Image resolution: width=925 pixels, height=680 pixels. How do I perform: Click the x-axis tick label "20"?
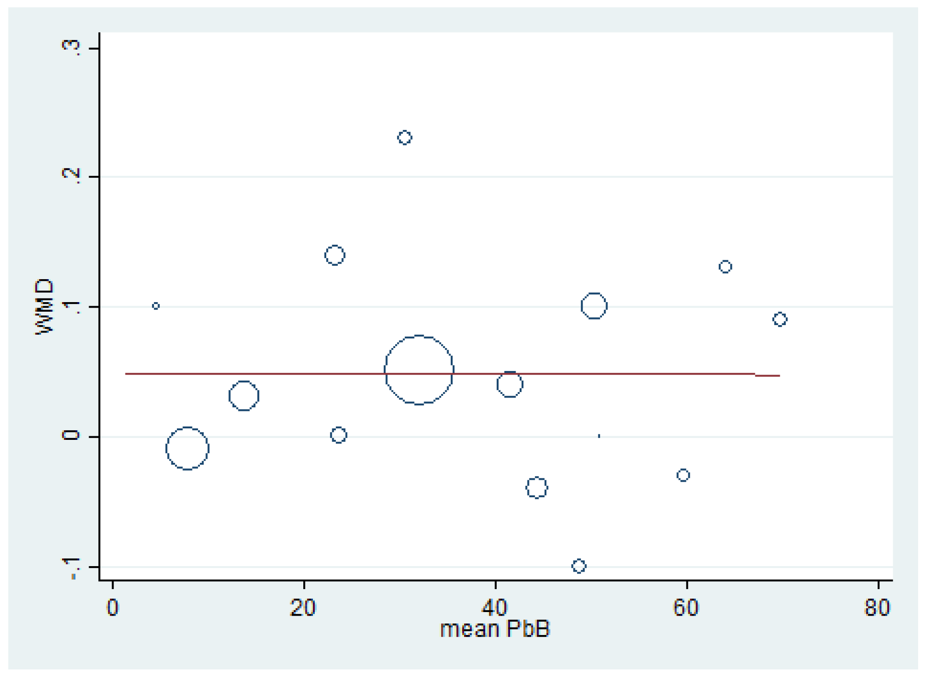[303, 608]
